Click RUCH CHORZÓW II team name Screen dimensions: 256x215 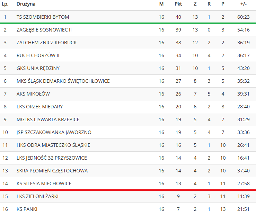click(x=38, y=55)
